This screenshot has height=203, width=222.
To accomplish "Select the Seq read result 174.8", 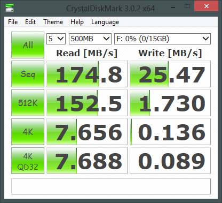I will point(87,74).
